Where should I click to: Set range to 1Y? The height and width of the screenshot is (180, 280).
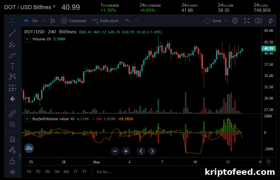75,172
